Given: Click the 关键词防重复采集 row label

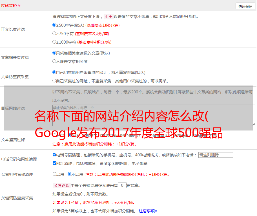Looking at the screenshot, I should pos(17,198).
